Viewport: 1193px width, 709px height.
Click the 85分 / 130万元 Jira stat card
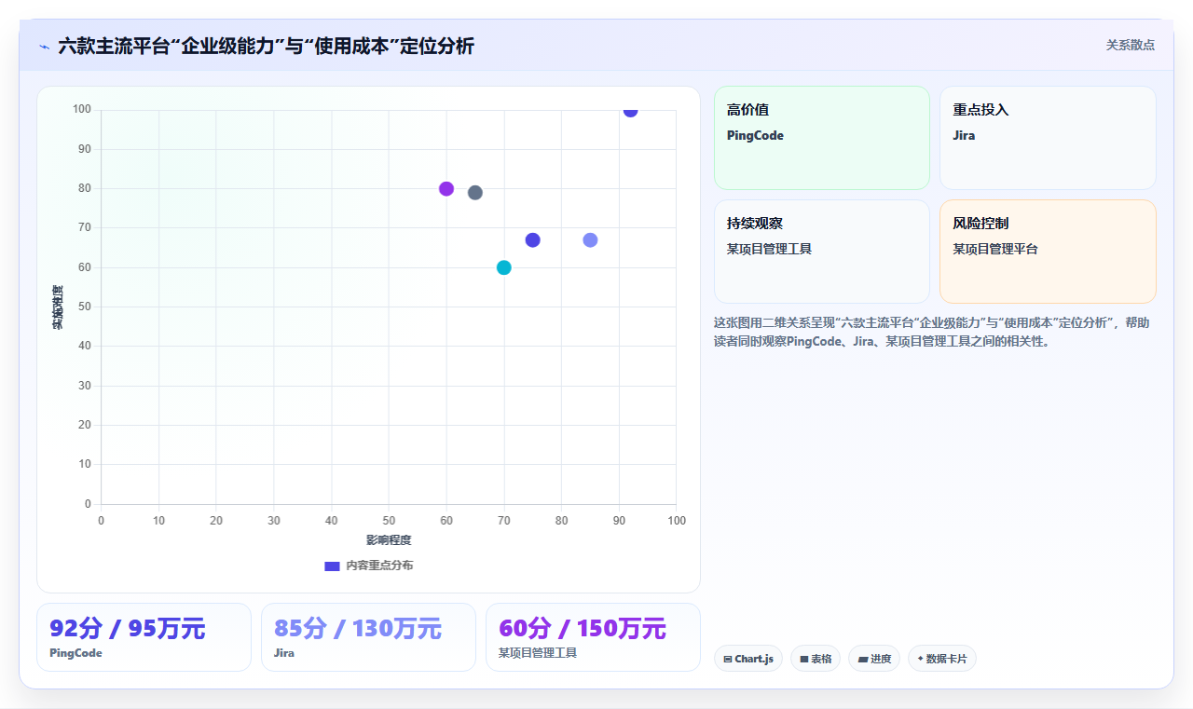(x=368, y=637)
